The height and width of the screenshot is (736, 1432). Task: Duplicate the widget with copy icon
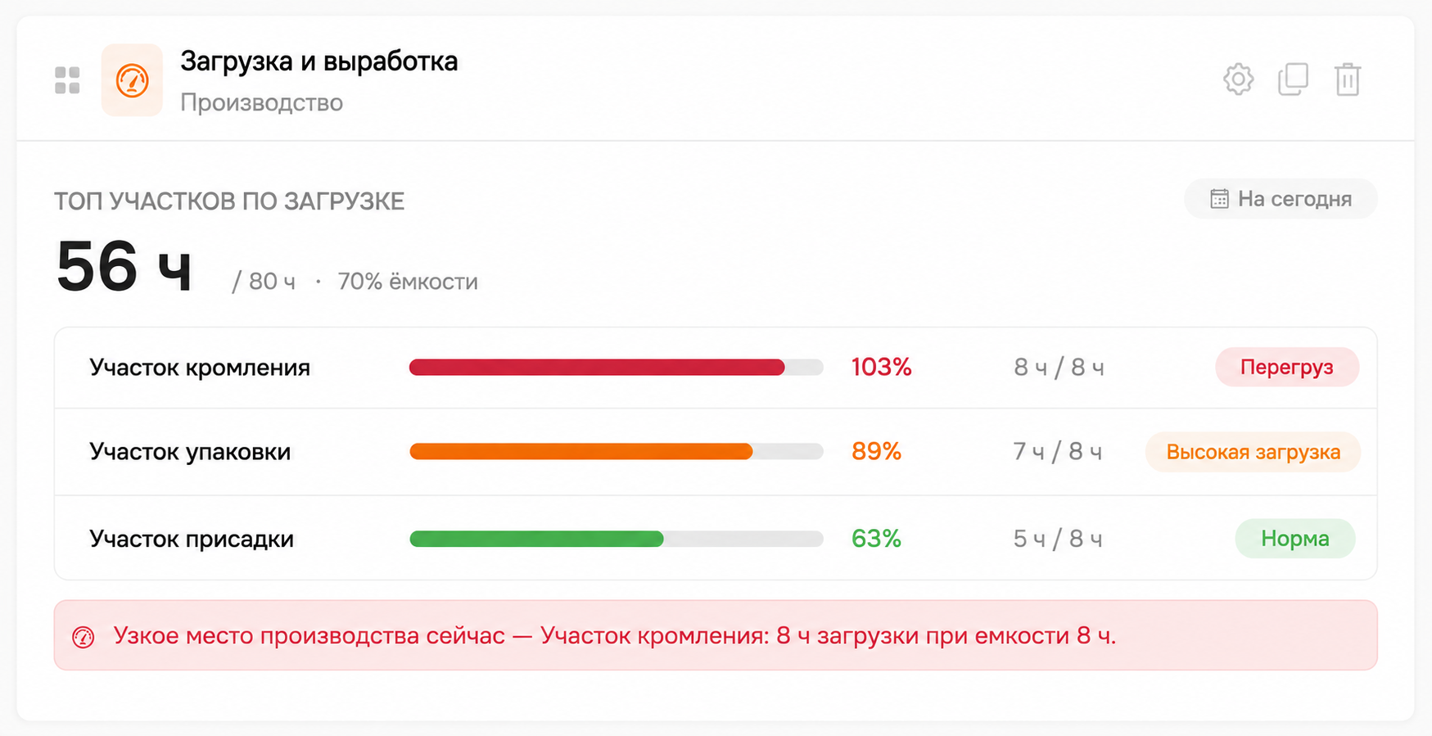pos(1293,79)
